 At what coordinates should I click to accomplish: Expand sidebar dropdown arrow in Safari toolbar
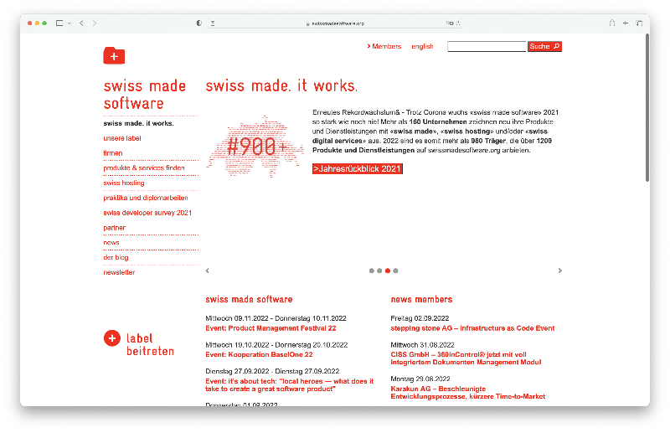tap(69, 23)
